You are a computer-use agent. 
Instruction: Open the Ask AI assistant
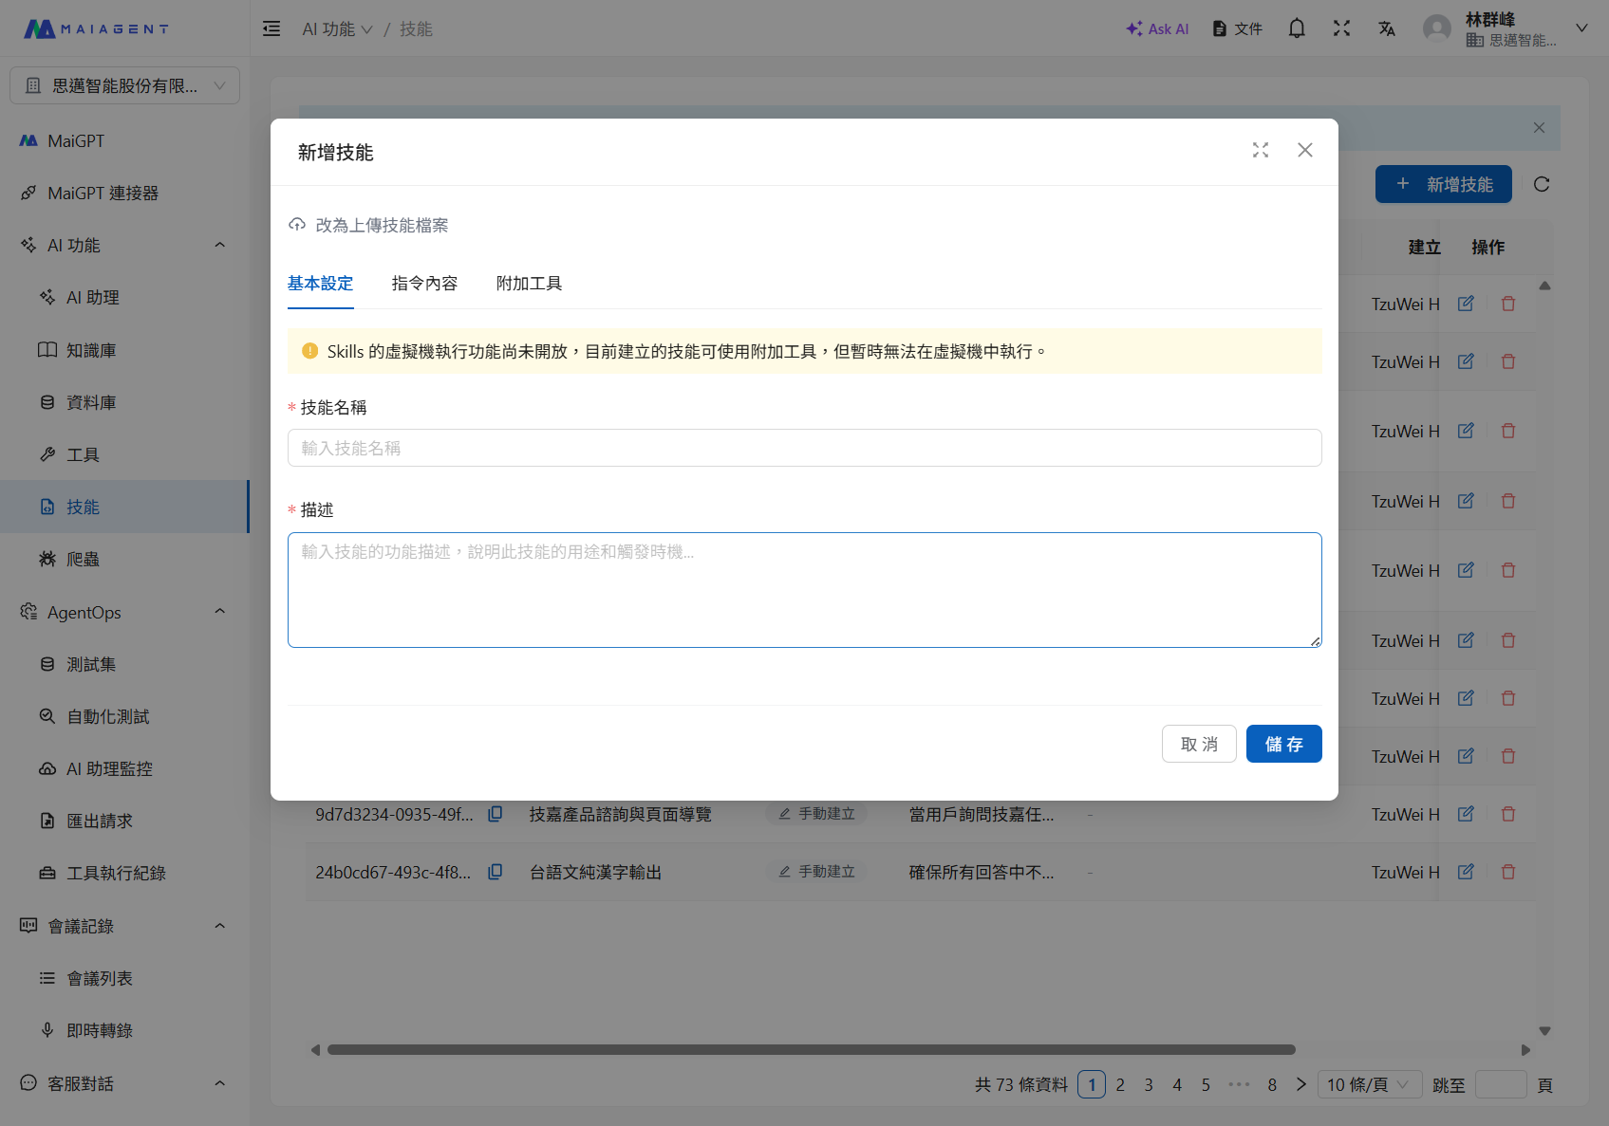(x=1157, y=28)
